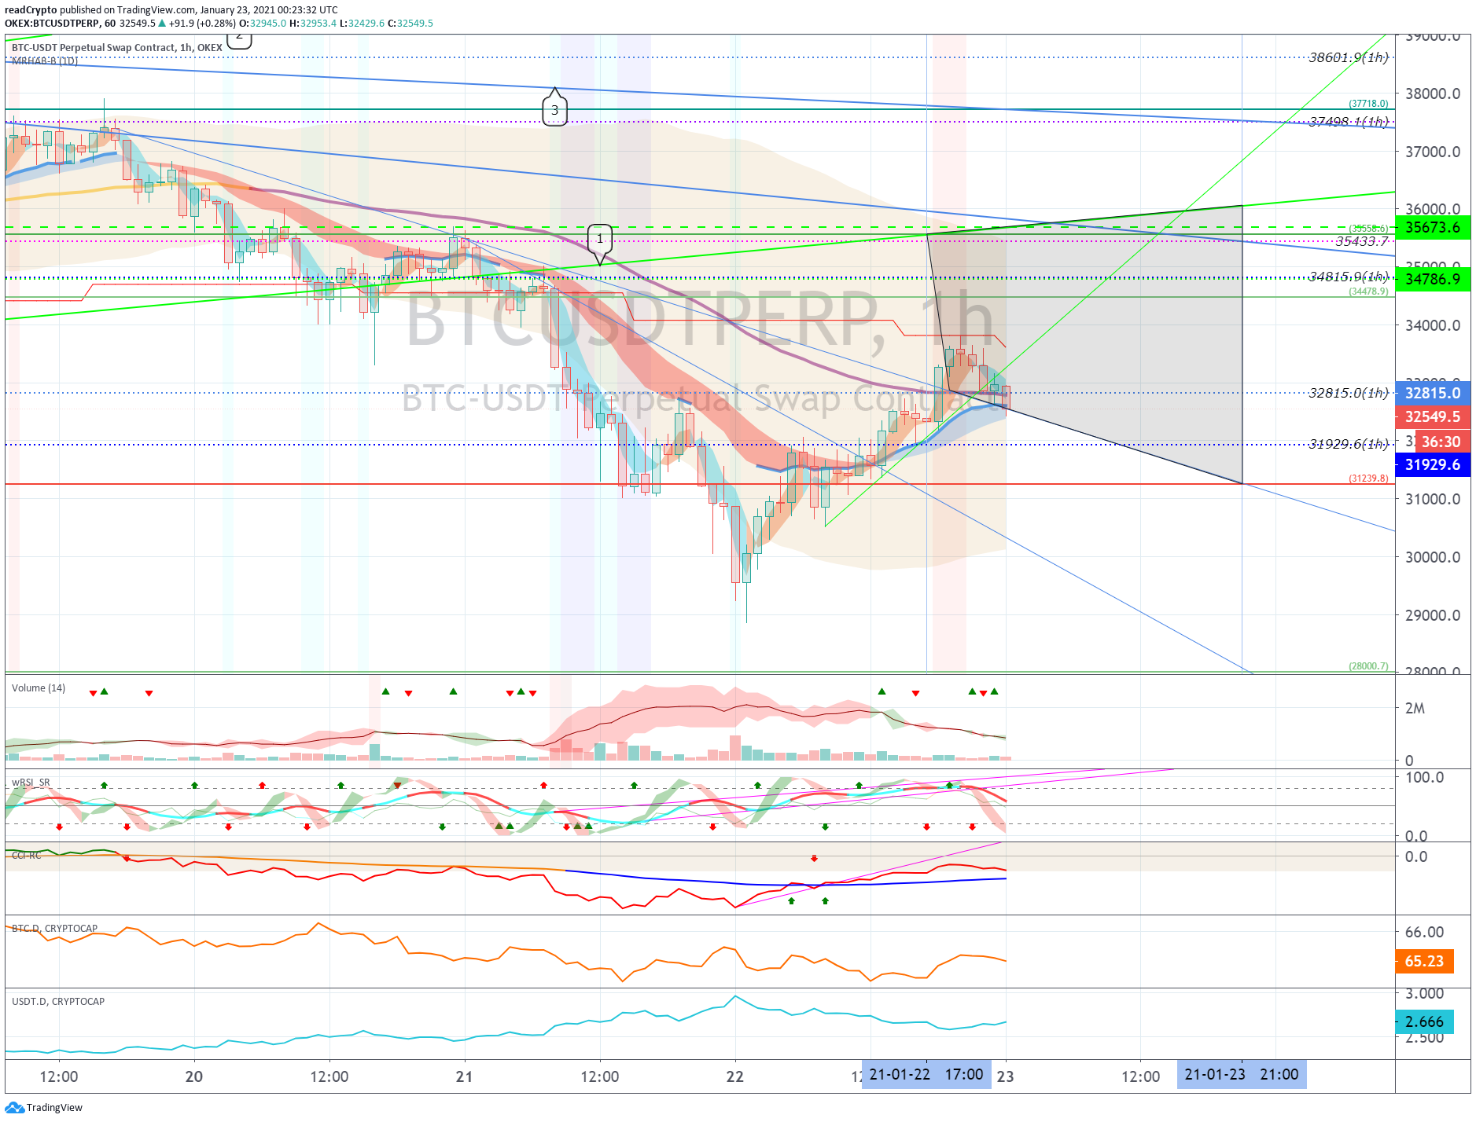Click the 100.0 wRSI axis label
This screenshot has width=1476, height=1122.
click(1425, 777)
